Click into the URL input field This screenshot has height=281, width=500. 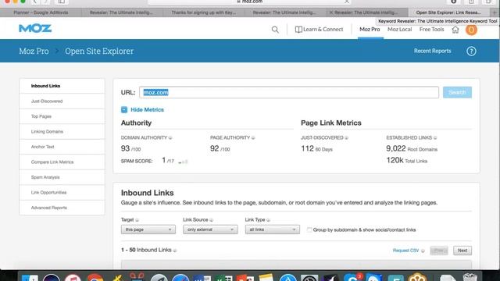point(289,92)
